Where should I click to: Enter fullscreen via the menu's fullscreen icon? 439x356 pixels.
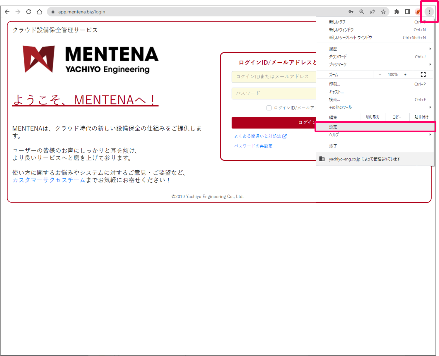click(x=423, y=74)
